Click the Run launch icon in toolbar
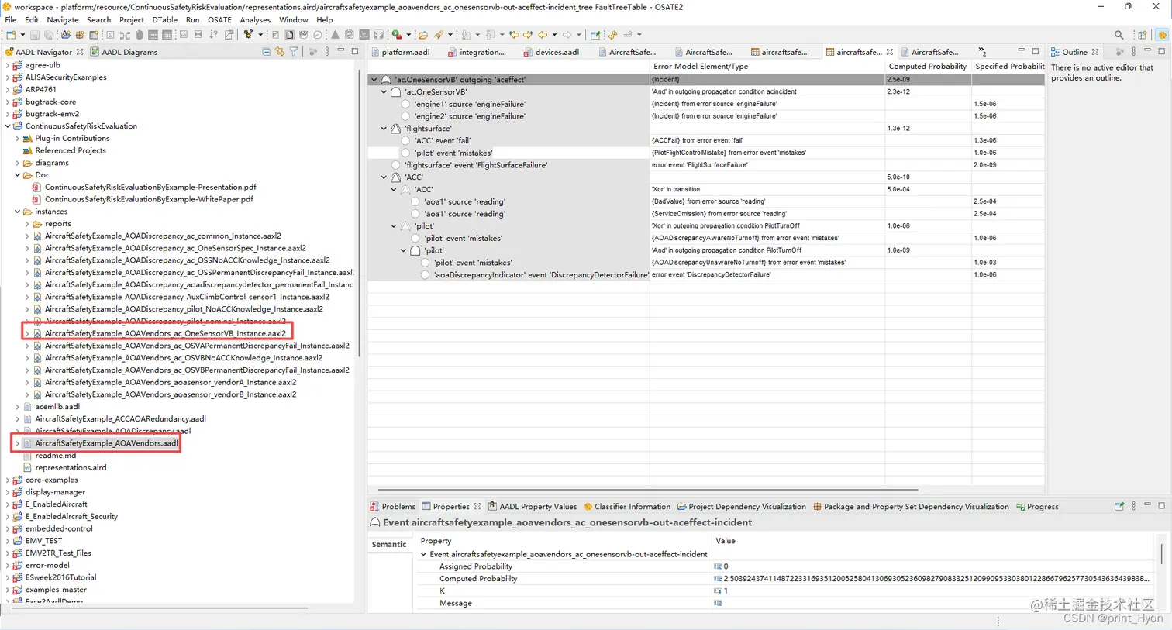1172x630 pixels. pos(397,35)
